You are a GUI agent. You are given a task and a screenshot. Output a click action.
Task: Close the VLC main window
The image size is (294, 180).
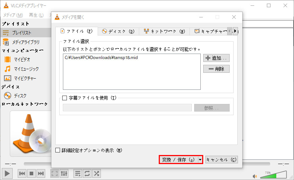(285, 5)
